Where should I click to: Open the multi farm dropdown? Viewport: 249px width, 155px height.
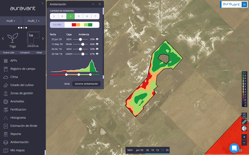click(x=11, y=21)
